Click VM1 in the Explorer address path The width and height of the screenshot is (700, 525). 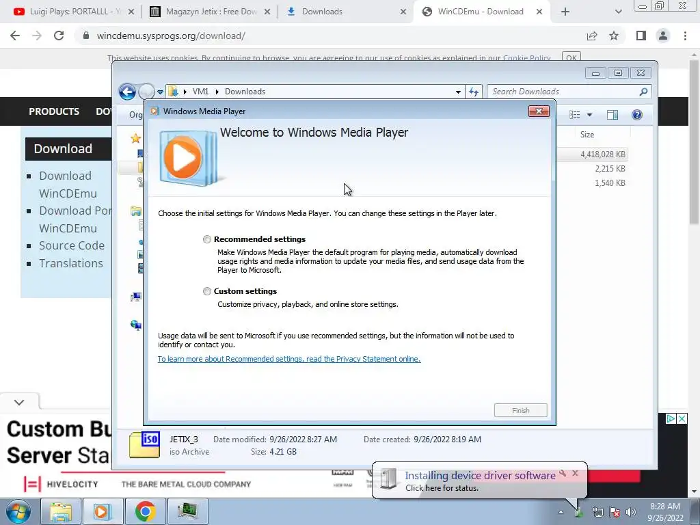point(200,92)
